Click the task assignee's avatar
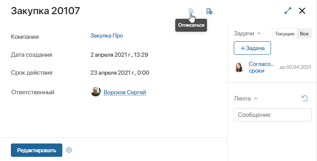317x161 pixels. (239, 67)
